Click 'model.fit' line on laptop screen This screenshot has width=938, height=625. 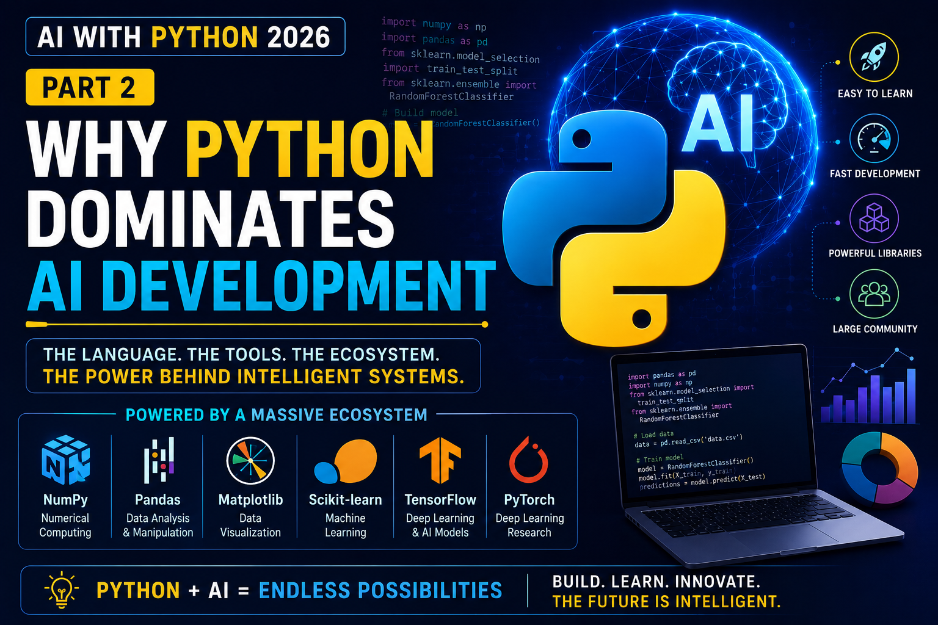click(x=687, y=474)
